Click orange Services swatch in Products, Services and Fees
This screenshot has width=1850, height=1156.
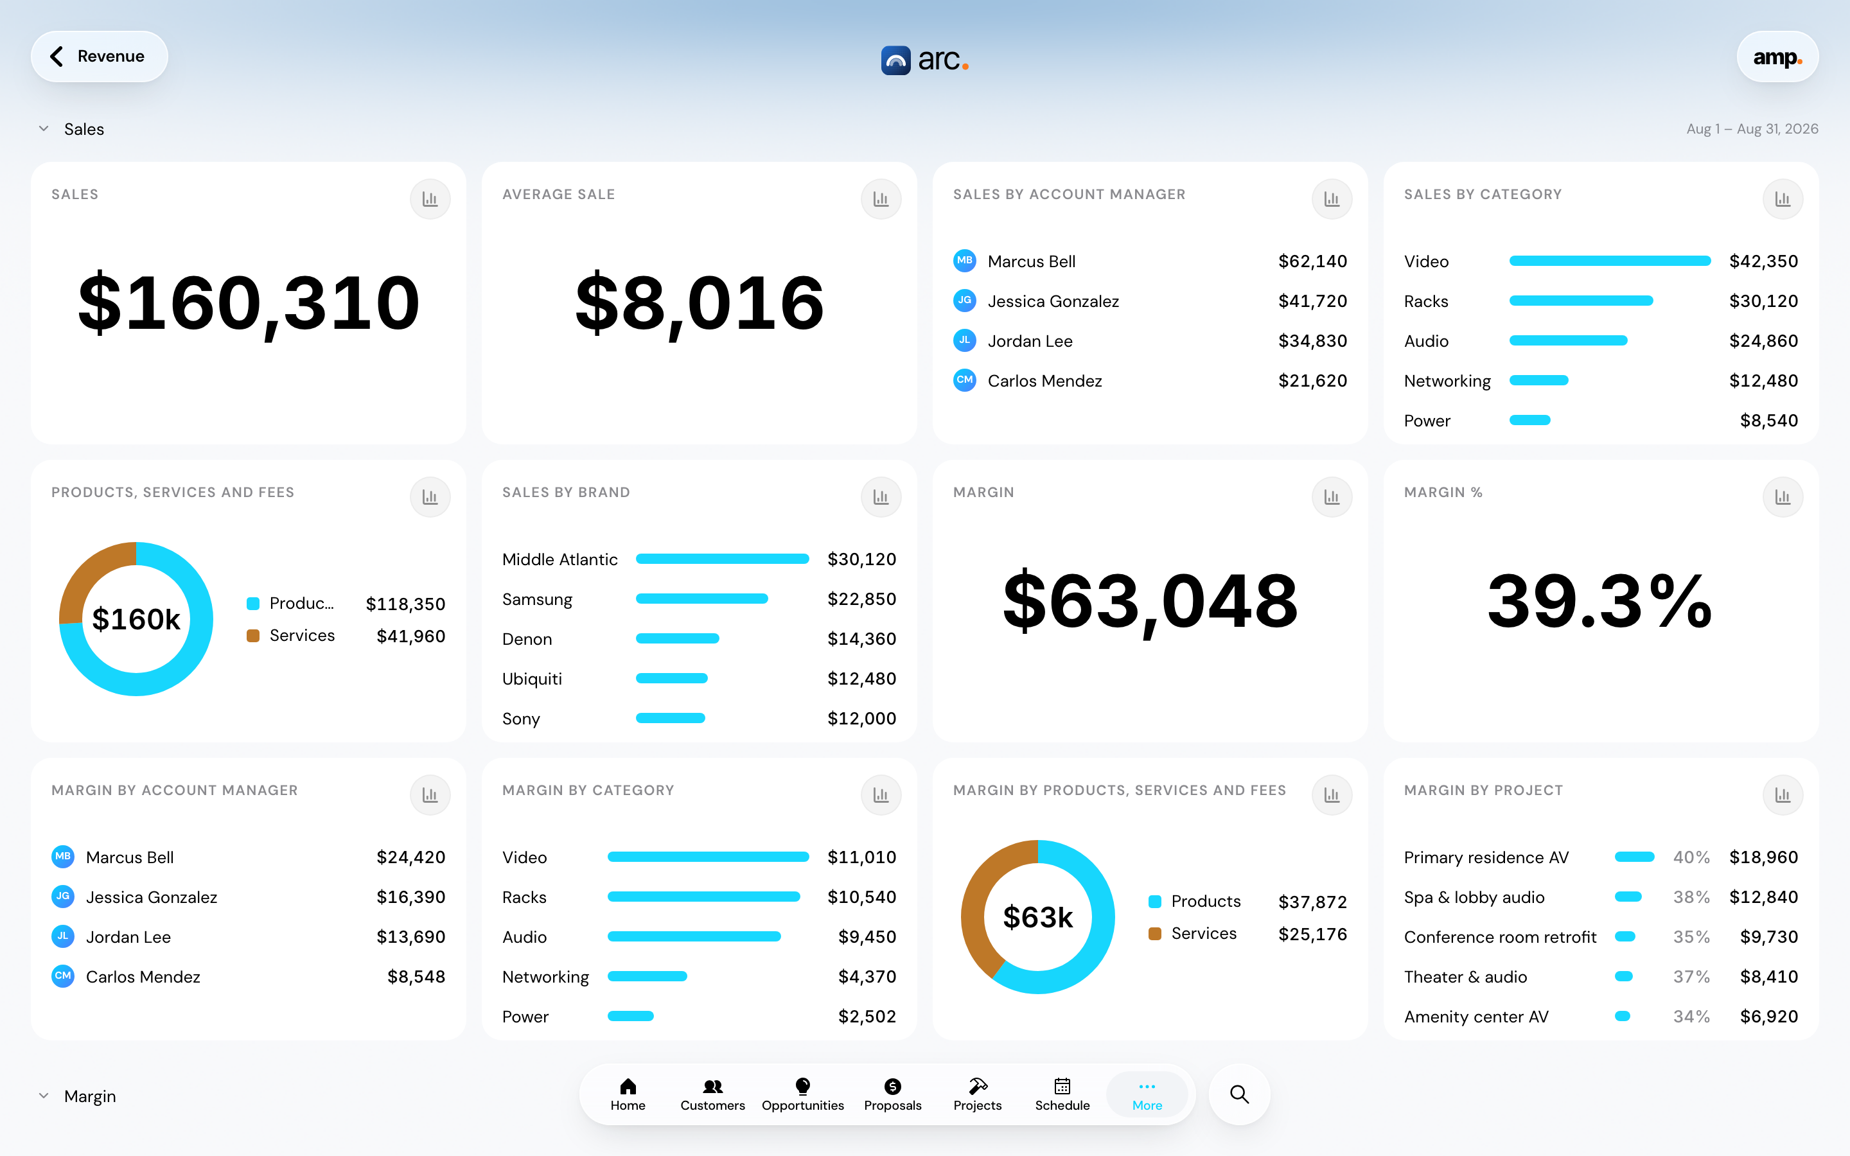click(x=253, y=635)
